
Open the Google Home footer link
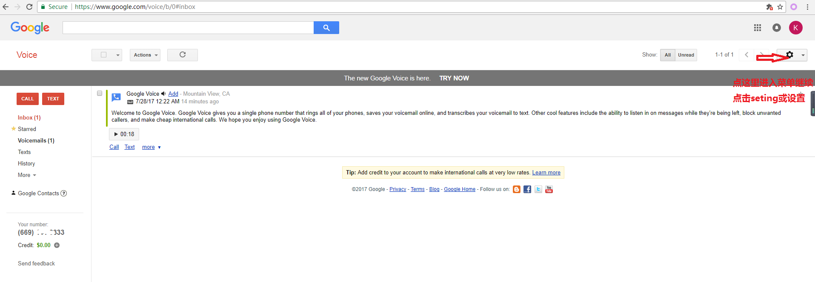(x=460, y=189)
